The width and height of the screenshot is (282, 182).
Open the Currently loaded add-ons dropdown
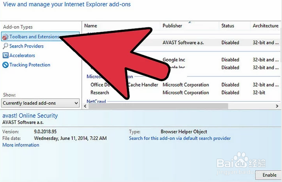point(40,103)
